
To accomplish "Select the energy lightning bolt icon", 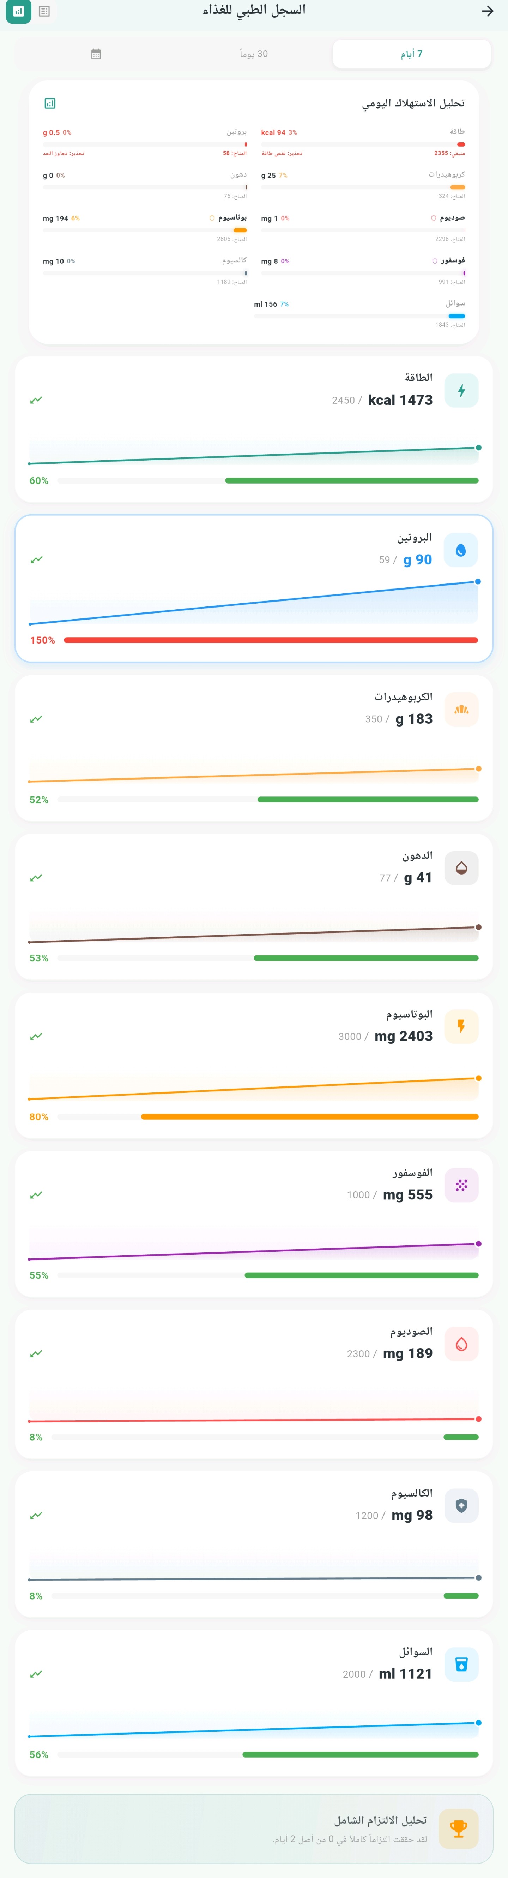I will click(x=461, y=391).
